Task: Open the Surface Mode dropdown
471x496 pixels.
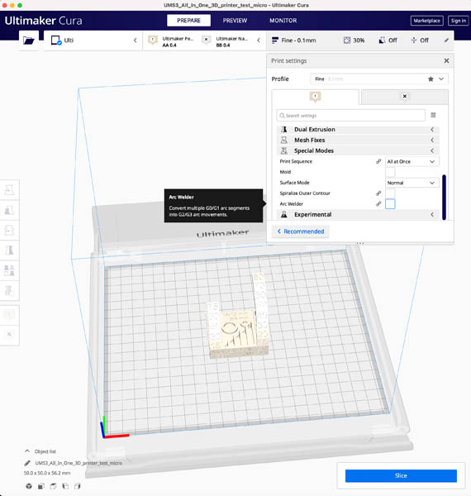Action: pos(412,183)
